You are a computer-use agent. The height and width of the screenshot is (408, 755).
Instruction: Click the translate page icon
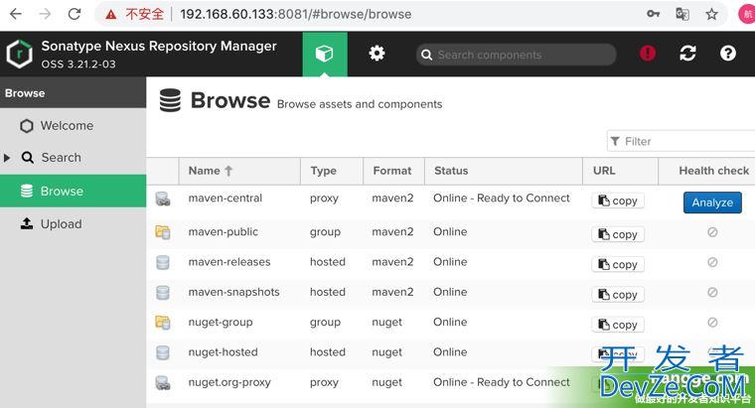click(x=682, y=14)
